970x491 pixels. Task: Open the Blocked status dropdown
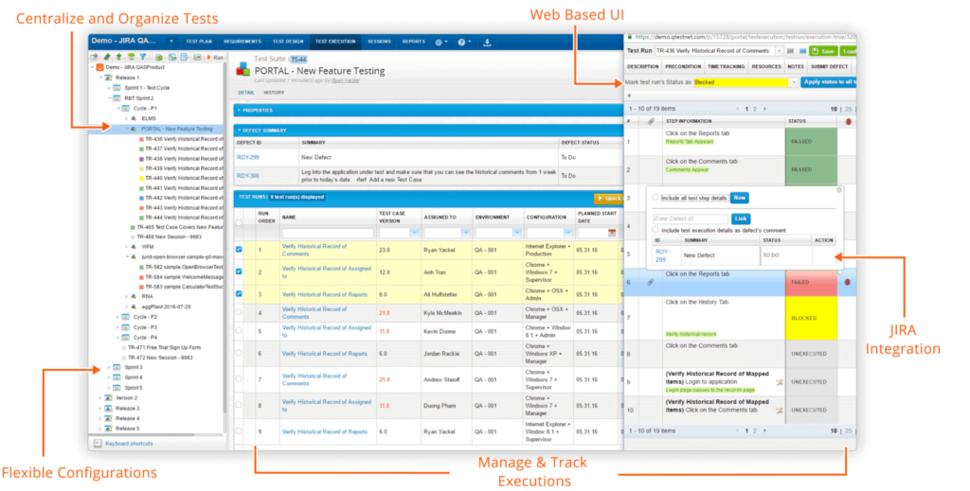point(794,82)
